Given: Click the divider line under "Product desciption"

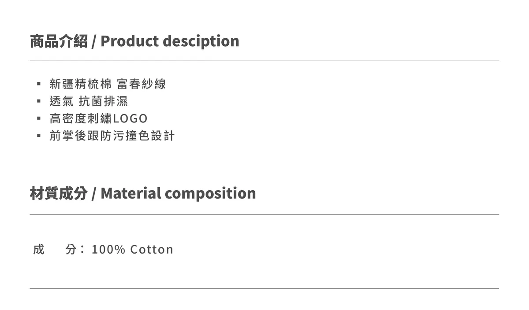Looking at the screenshot, I should click(264, 61).
